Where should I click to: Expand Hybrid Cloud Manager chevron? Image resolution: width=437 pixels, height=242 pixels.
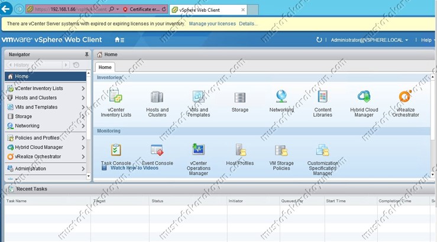click(83, 147)
